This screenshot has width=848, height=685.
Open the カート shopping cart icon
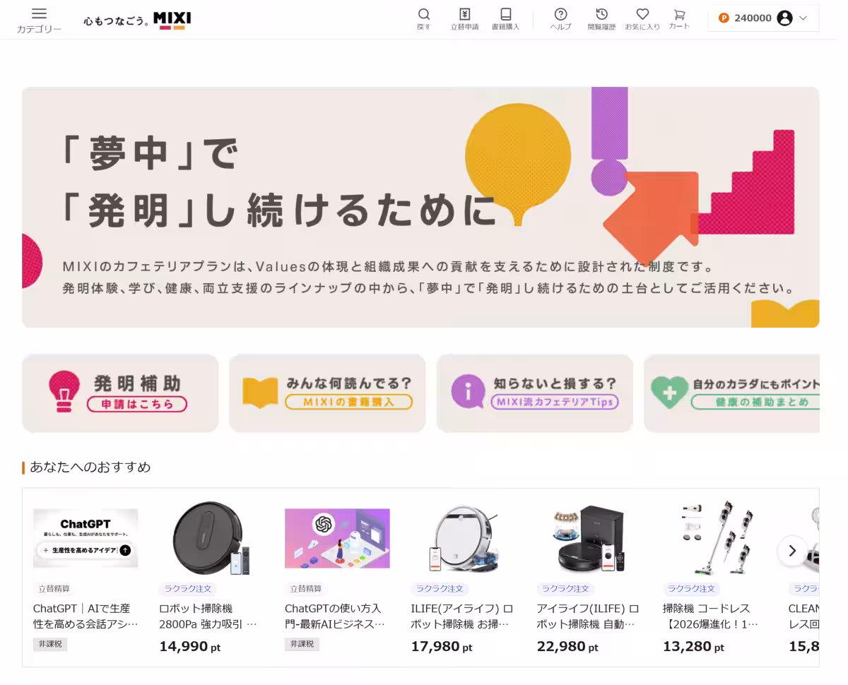(678, 16)
